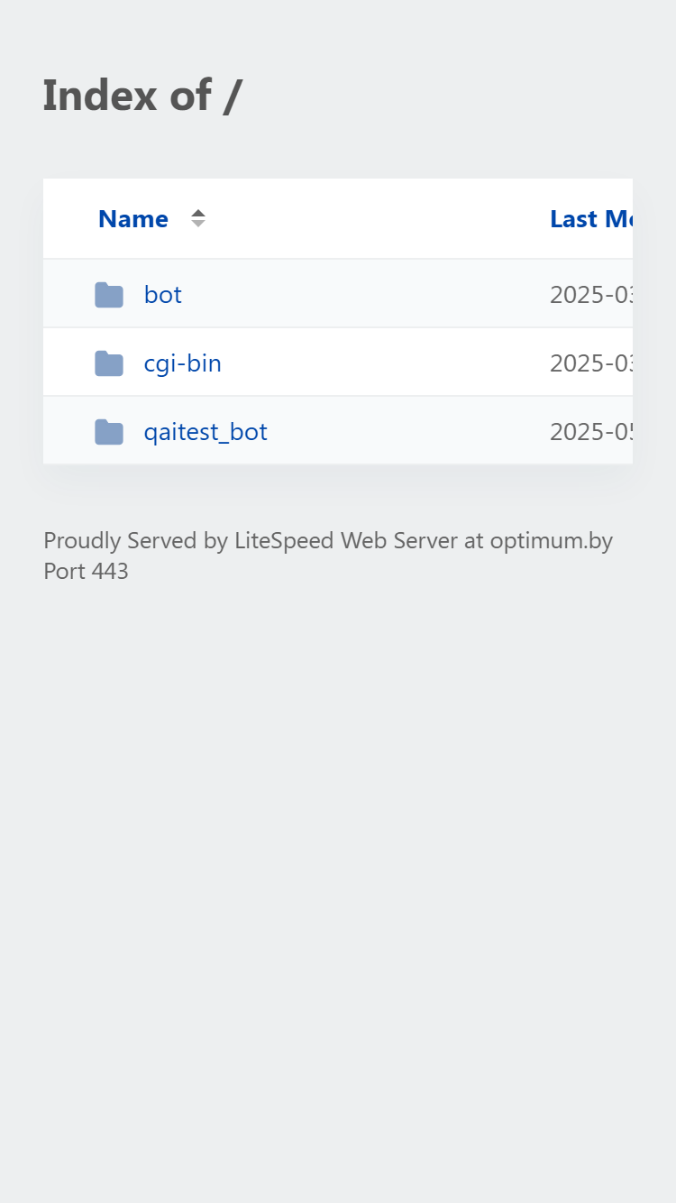Click the modified date in the qaitest_bot row
This screenshot has height=1203, width=676.
click(591, 432)
